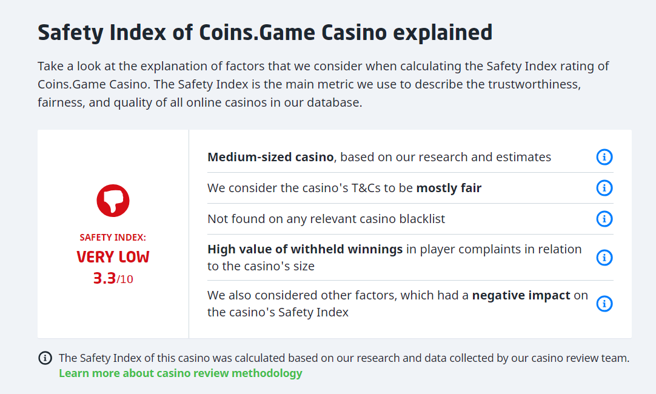
Task: Open Learn more about casino review methodology
Action: (x=180, y=373)
